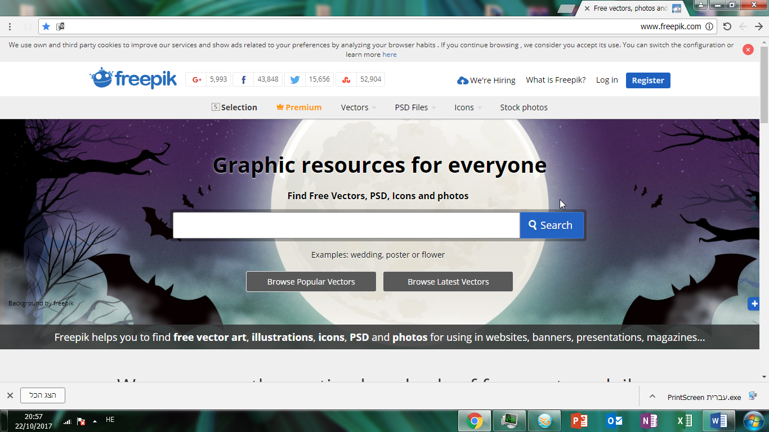Open the PrintScreen עברית.exe download
Screen dimensions: 769x432
(704, 397)
